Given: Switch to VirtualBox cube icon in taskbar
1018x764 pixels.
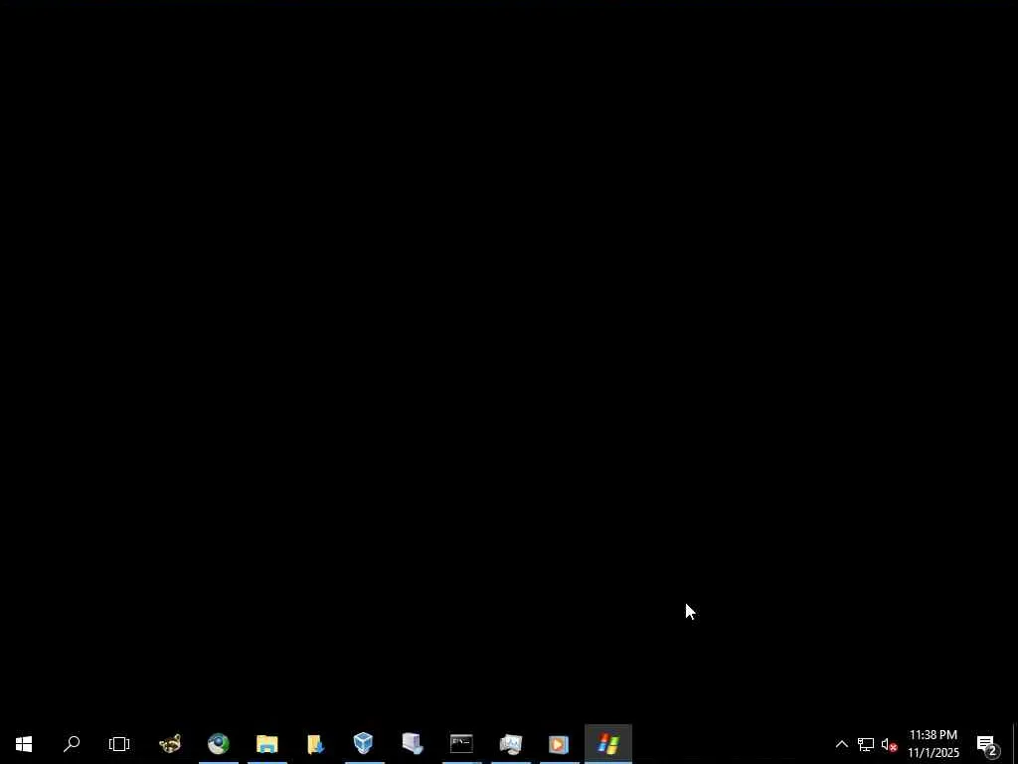Looking at the screenshot, I should click(364, 744).
